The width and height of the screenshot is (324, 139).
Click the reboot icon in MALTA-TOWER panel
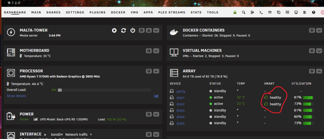click(123, 30)
